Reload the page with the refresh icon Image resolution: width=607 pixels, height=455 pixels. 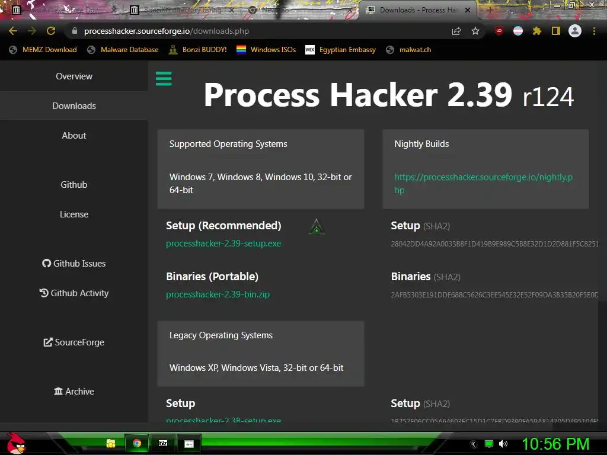51,31
